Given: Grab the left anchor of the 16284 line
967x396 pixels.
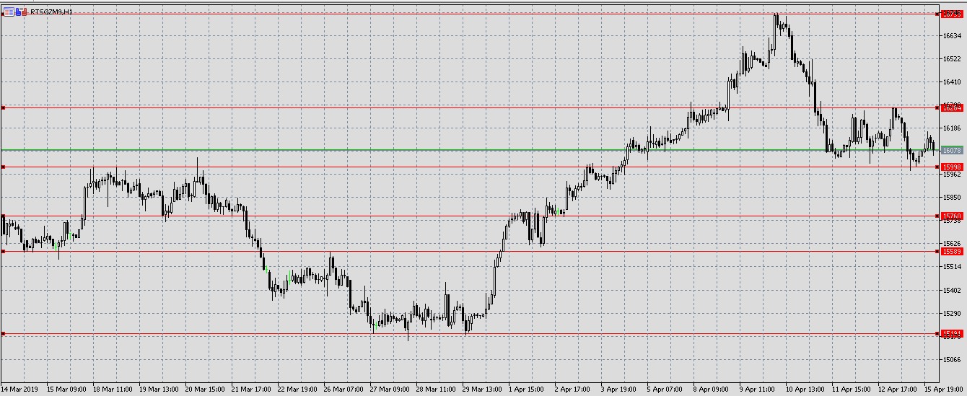Looking at the screenshot, I should 3,108.
